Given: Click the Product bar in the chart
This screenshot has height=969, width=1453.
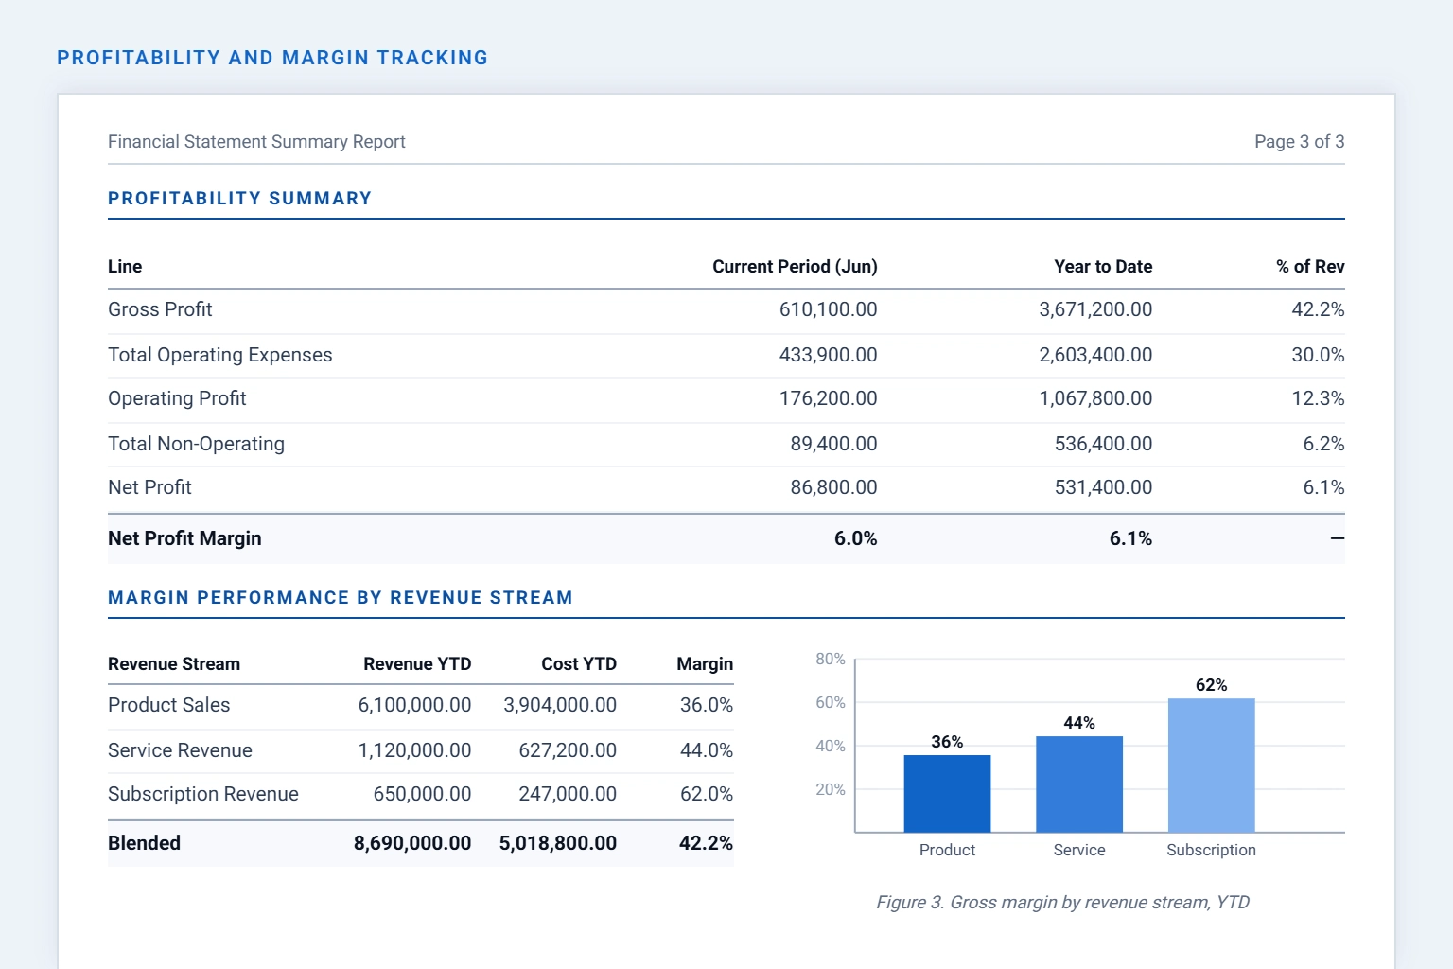Looking at the screenshot, I should (x=947, y=794).
